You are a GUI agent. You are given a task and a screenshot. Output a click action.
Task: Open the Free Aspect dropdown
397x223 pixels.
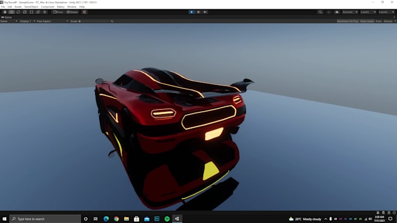52,21
